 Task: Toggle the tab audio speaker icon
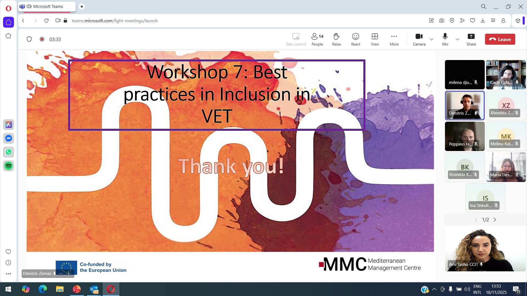29,6
